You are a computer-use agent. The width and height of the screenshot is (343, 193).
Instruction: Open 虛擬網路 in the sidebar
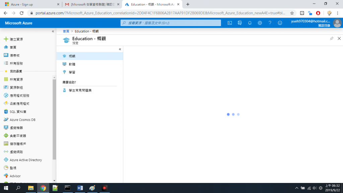[13, 152]
